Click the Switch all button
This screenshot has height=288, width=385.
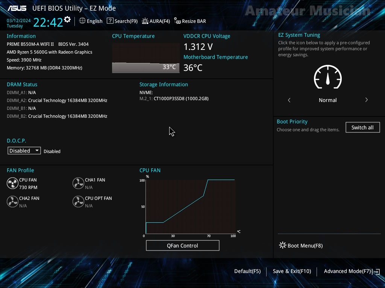pyautogui.click(x=362, y=127)
